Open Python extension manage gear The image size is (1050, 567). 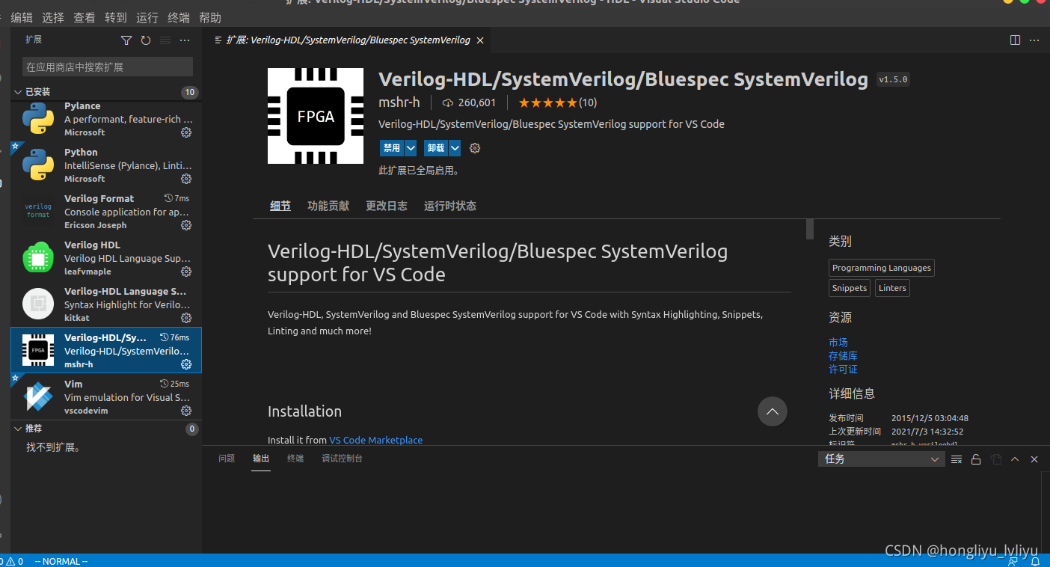pos(186,179)
